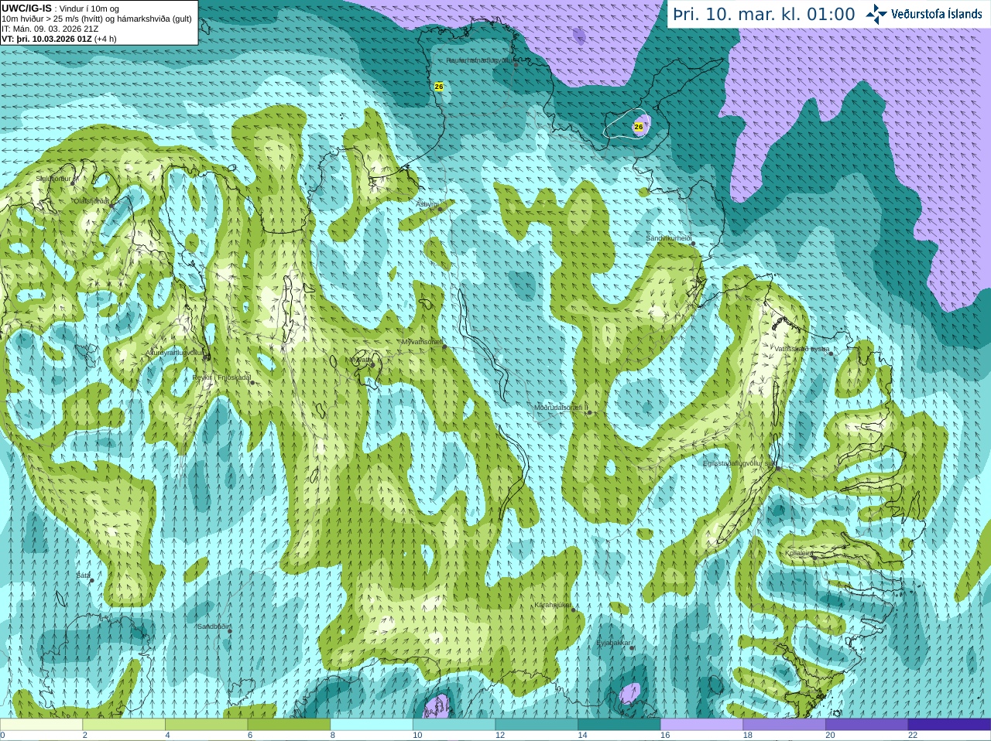Click the Mývatn station label
This screenshot has width=991, height=741.
click(x=359, y=360)
